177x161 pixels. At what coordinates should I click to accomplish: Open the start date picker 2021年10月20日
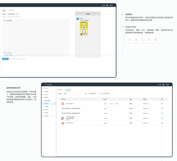pos(94,94)
